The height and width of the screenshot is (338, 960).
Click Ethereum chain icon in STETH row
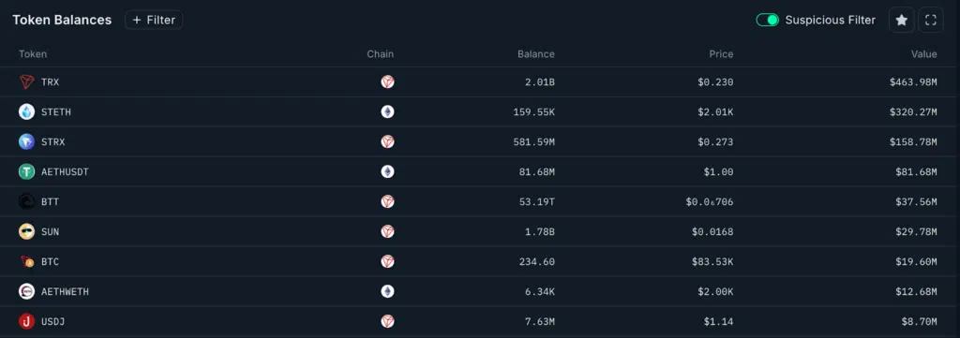(387, 111)
